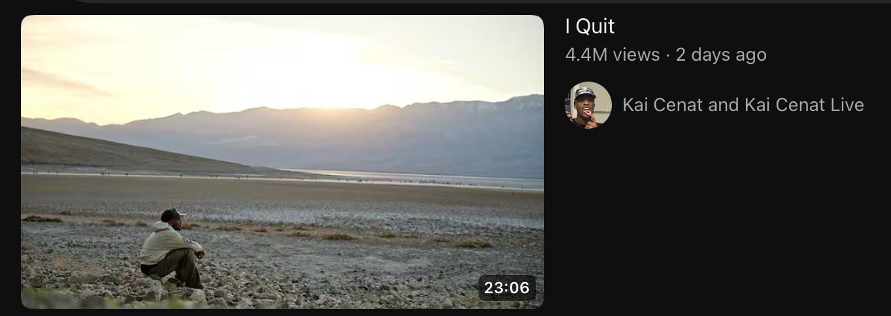This screenshot has height=316, width=891.
Task: Open the "I Quit" video thumbnail
Action: click(x=282, y=161)
